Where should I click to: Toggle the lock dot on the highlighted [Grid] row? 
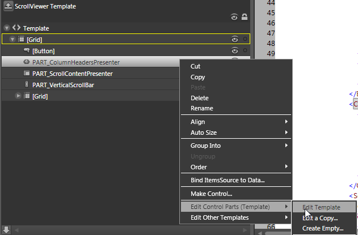[245, 39]
